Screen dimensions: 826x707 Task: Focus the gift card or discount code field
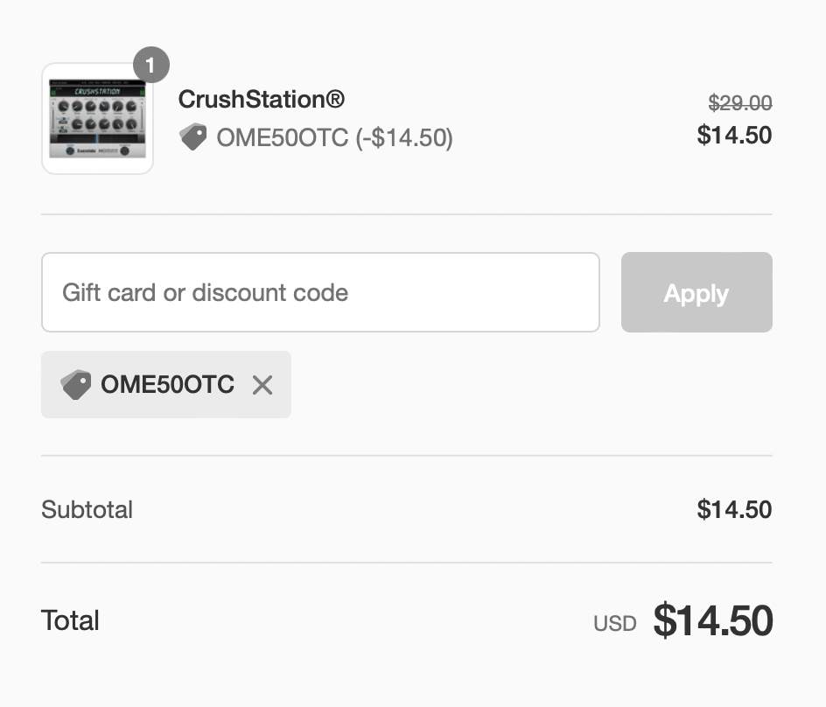click(320, 292)
